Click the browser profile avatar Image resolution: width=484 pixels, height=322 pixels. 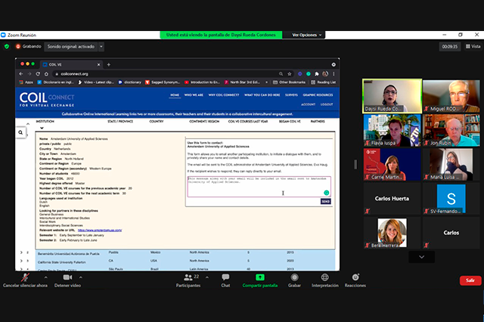[325, 74]
